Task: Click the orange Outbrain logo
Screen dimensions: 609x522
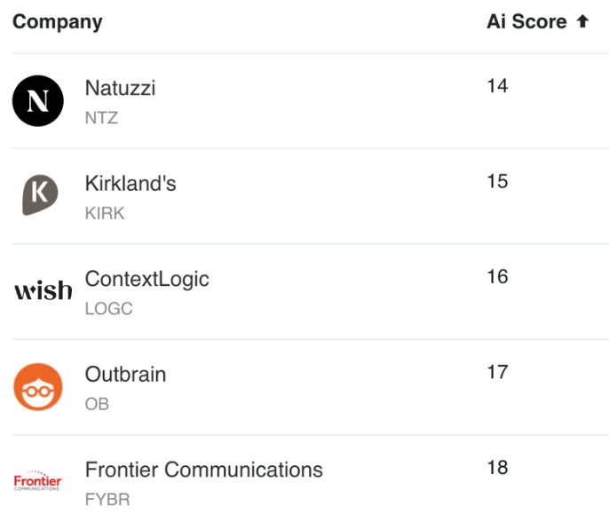Action: [x=38, y=387]
